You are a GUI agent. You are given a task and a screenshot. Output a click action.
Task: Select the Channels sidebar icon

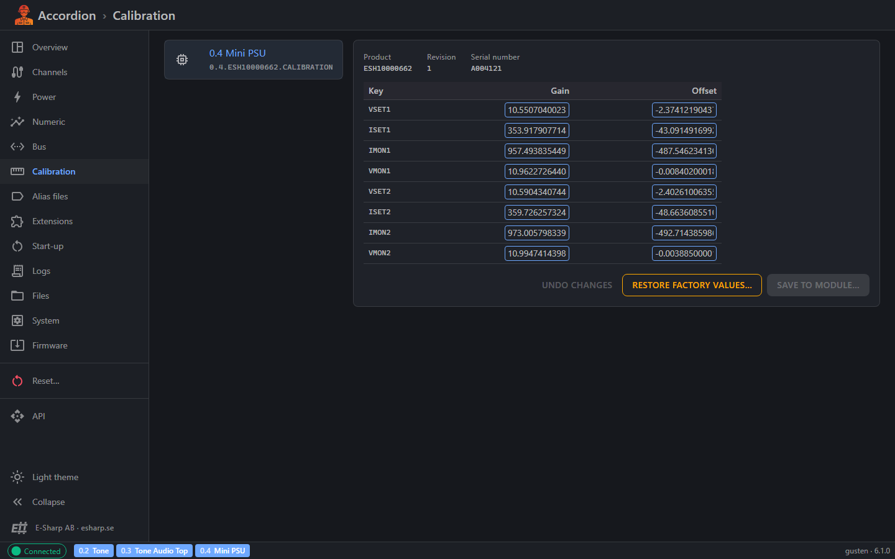17,72
